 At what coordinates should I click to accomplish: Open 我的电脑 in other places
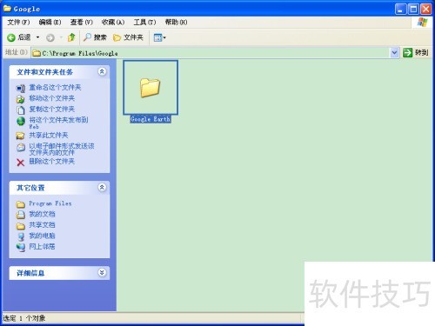click(x=42, y=236)
